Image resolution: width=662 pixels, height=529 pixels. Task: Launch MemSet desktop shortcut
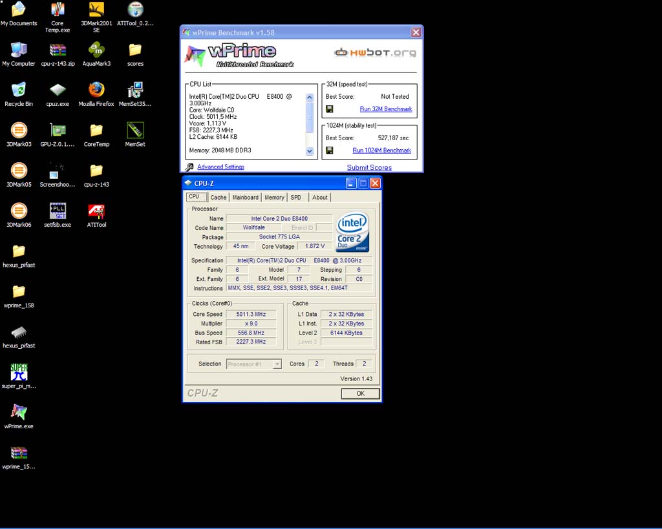[x=135, y=134]
